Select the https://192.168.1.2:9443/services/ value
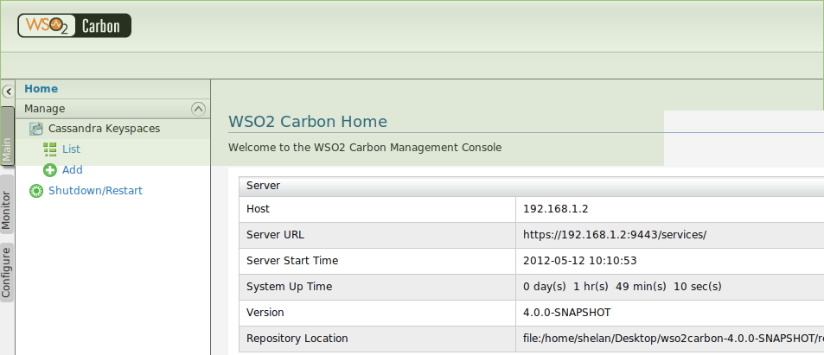 [x=615, y=235]
